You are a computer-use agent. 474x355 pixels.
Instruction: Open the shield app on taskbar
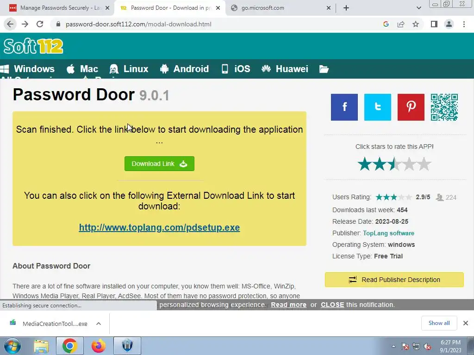[127, 346]
